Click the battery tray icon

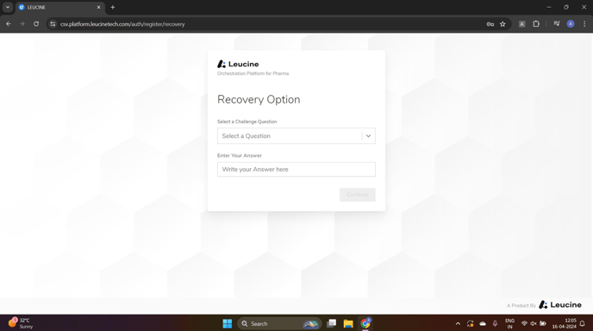[543, 323]
